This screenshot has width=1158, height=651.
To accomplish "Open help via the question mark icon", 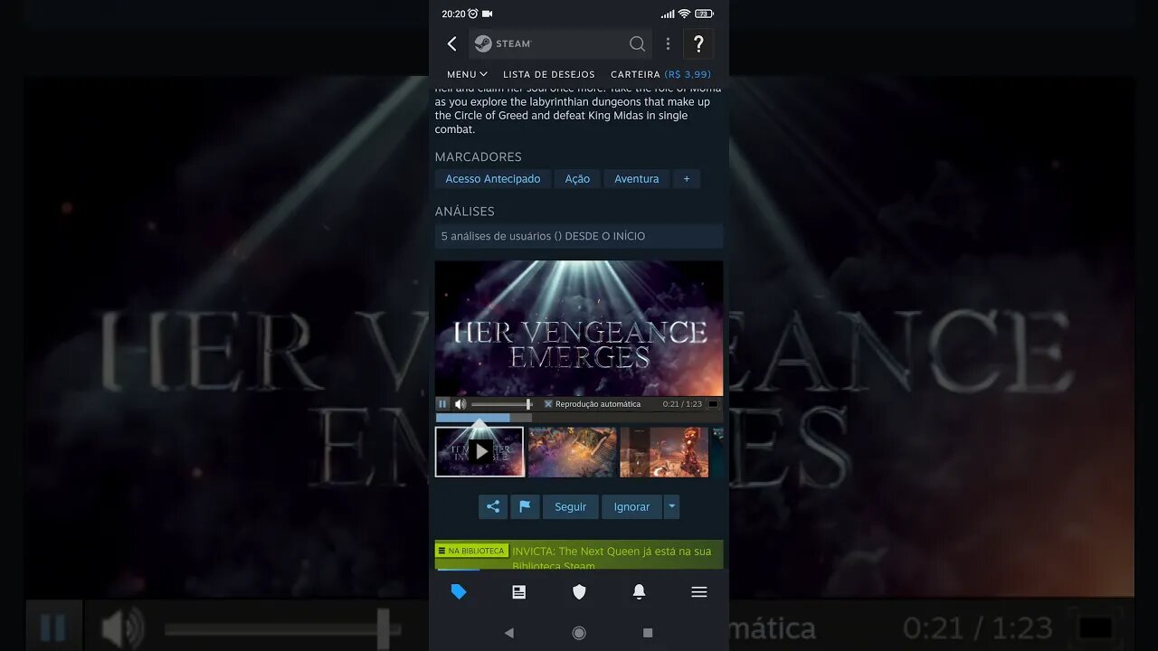I will (x=698, y=43).
